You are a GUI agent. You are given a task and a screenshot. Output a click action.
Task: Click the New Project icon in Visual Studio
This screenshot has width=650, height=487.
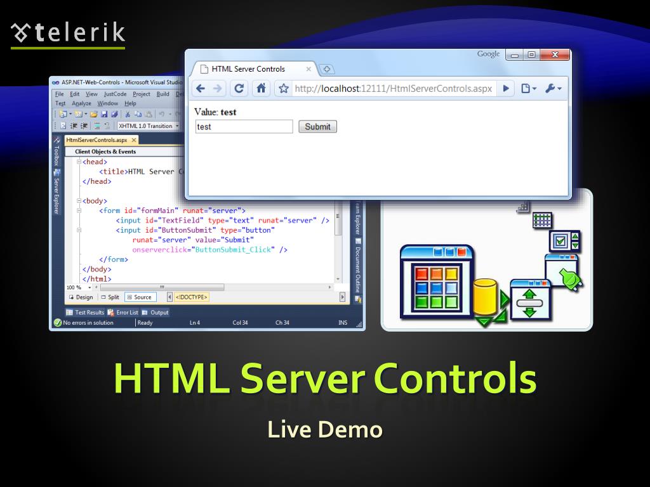[x=63, y=114]
